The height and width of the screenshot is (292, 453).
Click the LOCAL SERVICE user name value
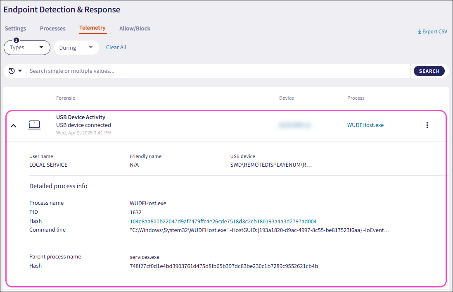point(48,165)
